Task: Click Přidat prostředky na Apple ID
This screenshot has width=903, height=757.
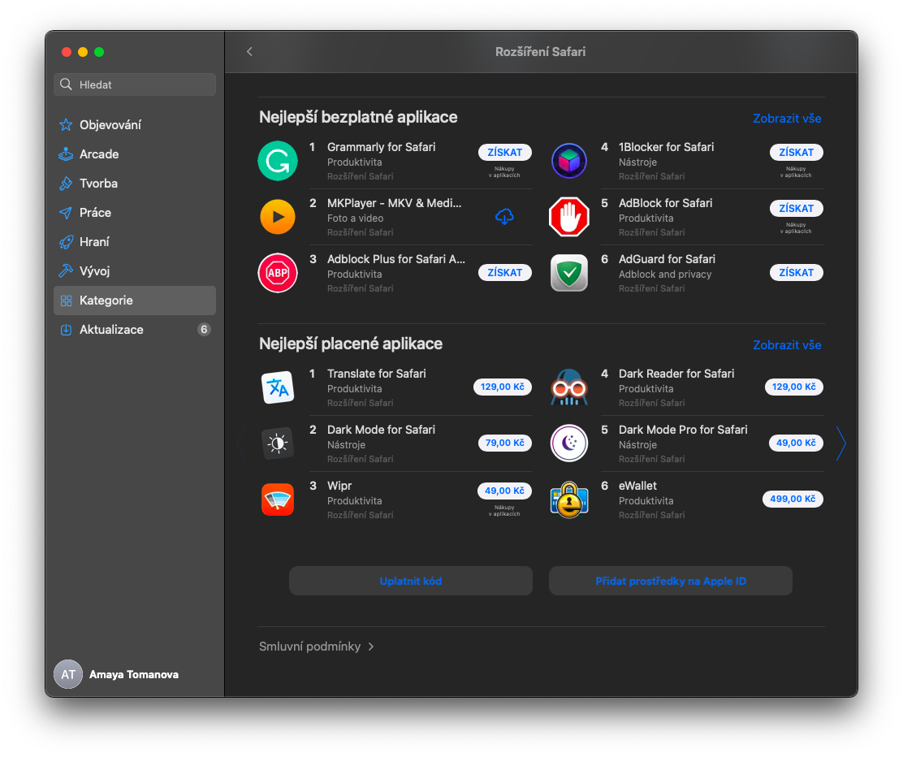Action: pyautogui.click(x=670, y=581)
